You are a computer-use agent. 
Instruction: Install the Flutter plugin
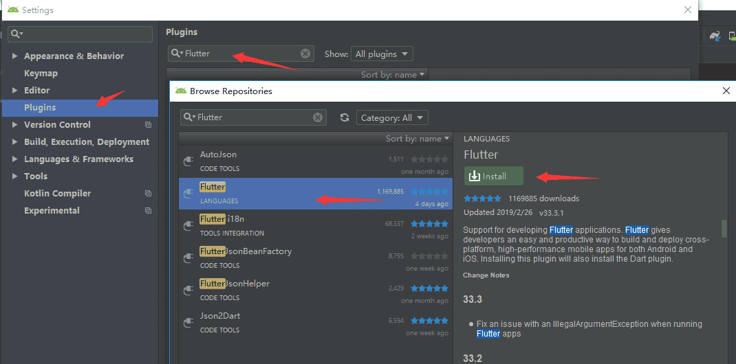click(x=493, y=176)
